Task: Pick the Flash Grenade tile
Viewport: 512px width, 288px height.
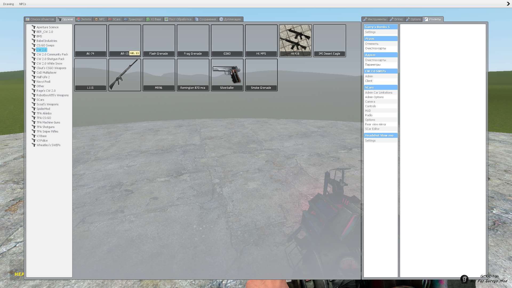Action: click(159, 41)
